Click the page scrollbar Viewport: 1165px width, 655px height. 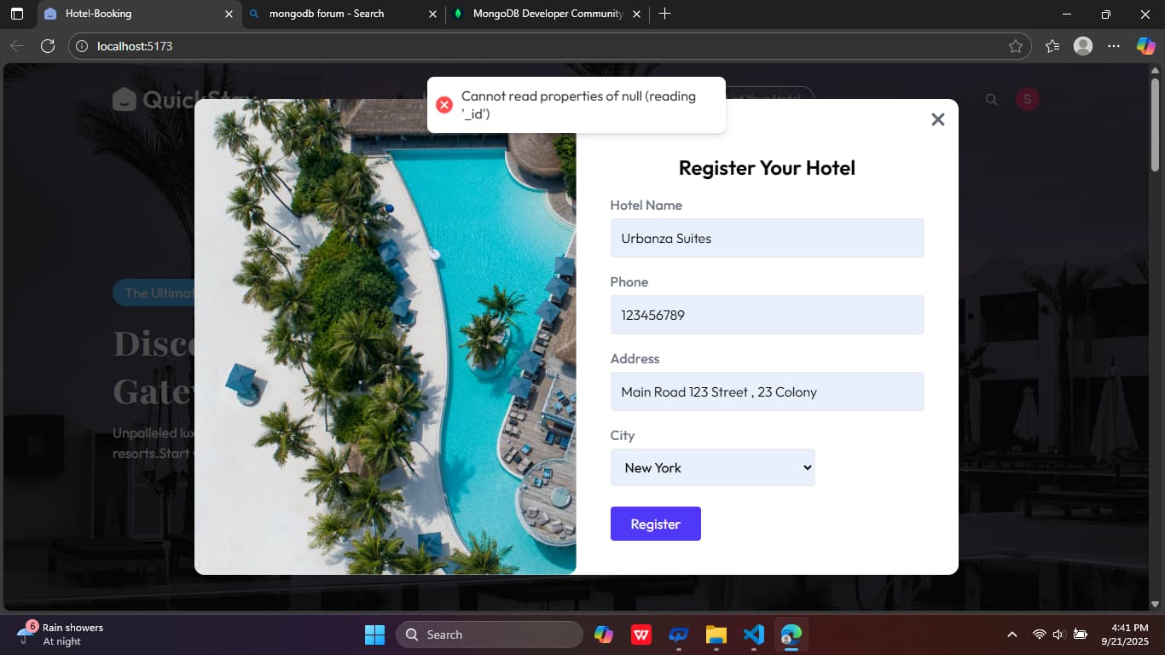1156,124
